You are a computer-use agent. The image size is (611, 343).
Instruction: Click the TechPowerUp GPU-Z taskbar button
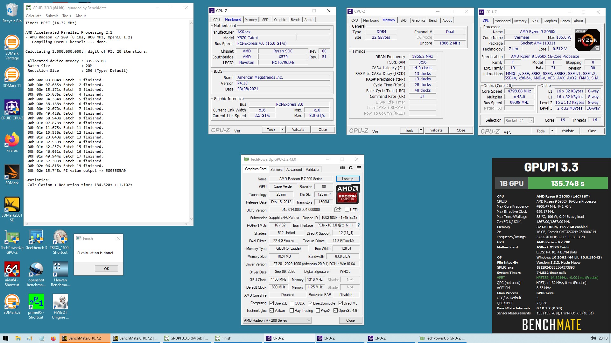(442, 338)
